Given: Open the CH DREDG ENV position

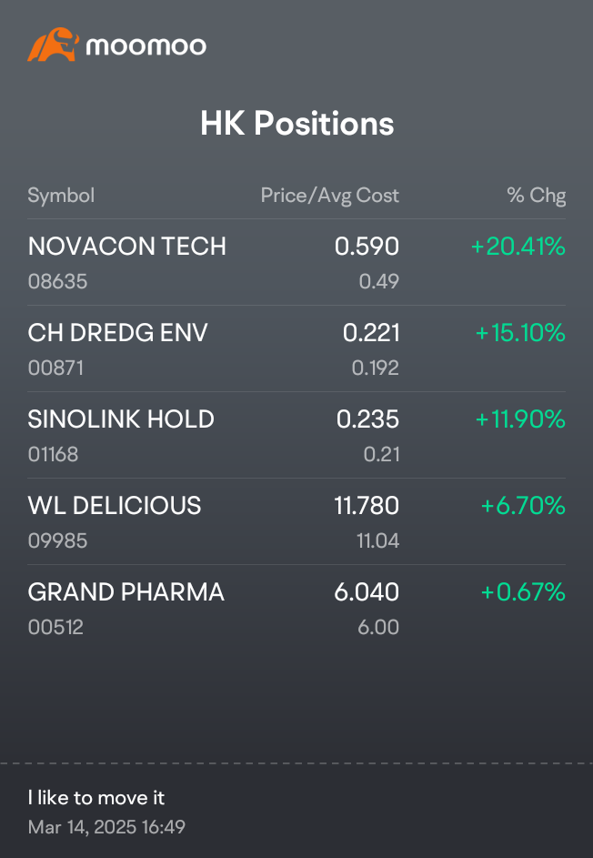Looking at the screenshot, I should click(296, 348).
